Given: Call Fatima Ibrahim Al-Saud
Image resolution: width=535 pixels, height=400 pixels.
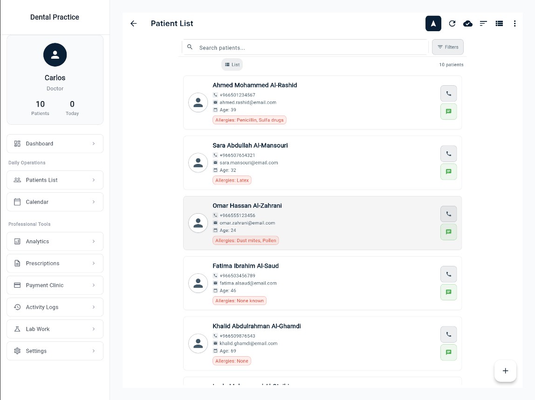Looking at the screenshot, I should (x=448, y=274).
